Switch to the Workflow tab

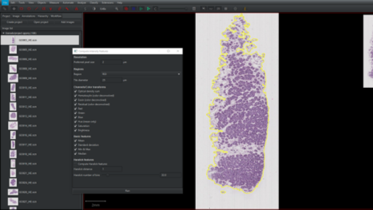56,16
